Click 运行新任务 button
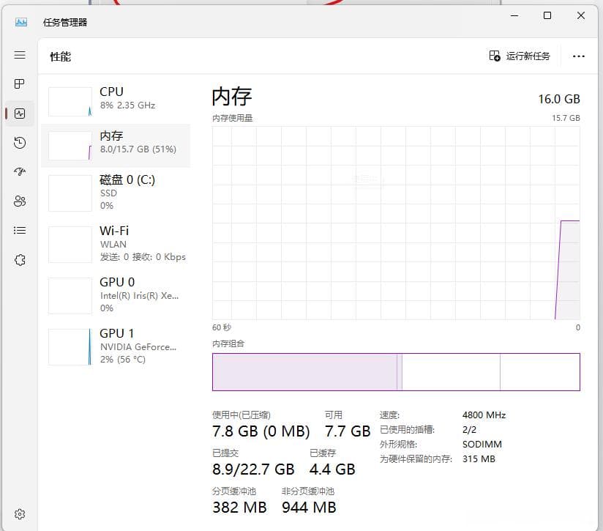This screenshot has width=603, height=531. 519,56
